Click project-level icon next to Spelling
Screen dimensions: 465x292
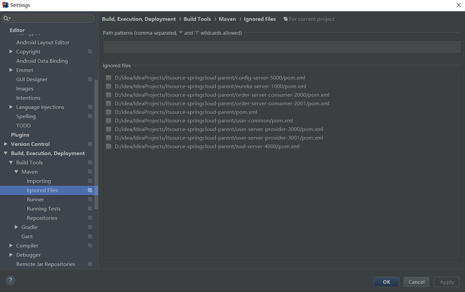(x=90, y=116)
